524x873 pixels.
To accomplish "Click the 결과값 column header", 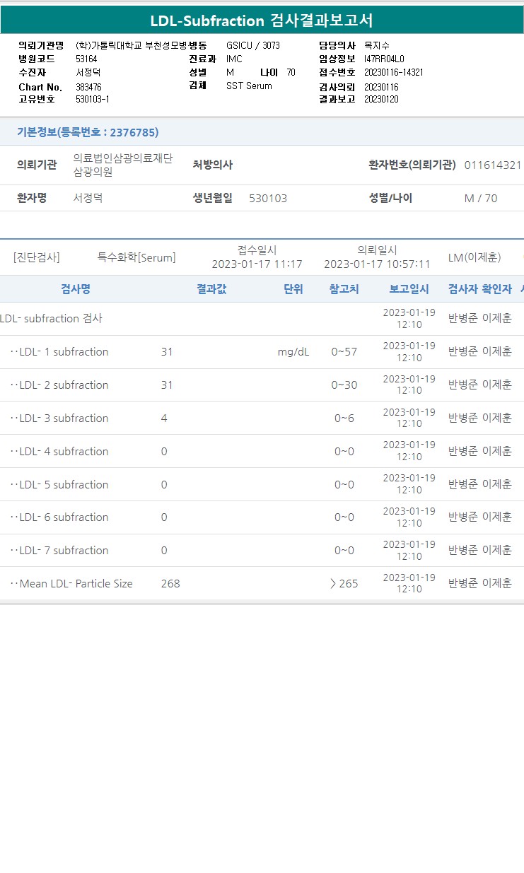I will click(211, 289).
